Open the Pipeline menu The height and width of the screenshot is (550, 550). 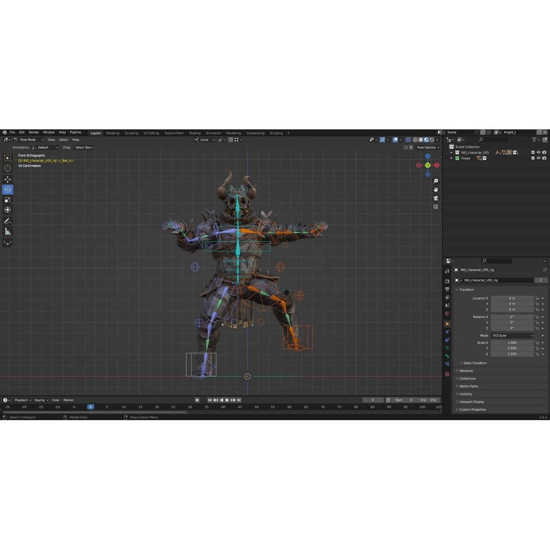[x=75, y=132]
